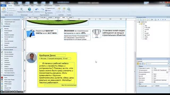The width and height of the screenshot is (170, 95).
Task: Open the gar-konf page in site manager tree
Action: [147, 35]
